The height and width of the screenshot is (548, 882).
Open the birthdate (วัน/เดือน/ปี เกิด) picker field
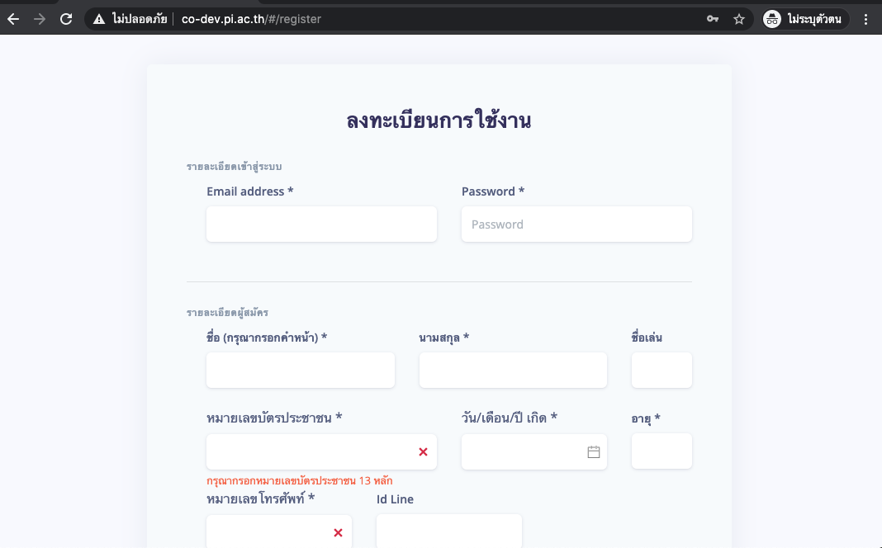[522, 451]
